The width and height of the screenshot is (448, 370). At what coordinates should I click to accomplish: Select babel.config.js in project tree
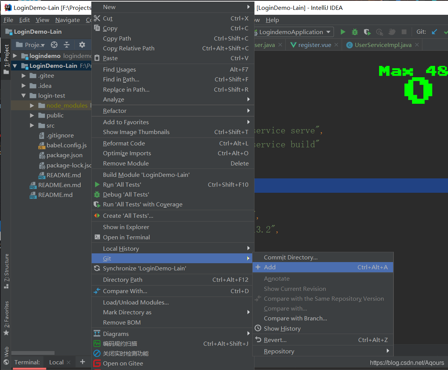(62, 145)
